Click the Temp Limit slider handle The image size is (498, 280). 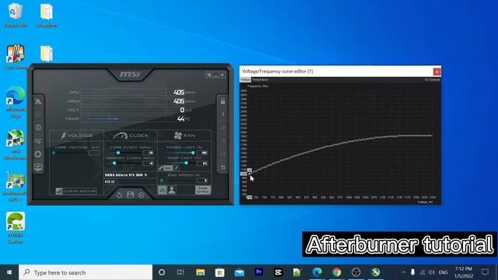(186, 163)
